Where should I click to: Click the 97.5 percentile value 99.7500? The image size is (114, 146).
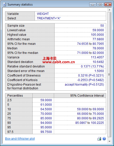46,132
